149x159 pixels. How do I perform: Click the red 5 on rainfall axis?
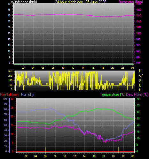click(13, 143)
